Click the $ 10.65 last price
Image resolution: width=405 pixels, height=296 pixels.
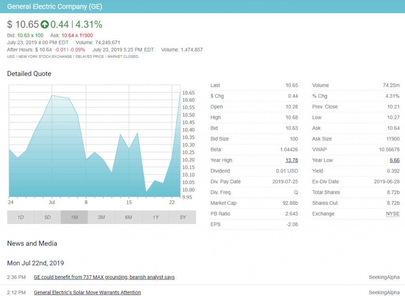pos(23,25)
